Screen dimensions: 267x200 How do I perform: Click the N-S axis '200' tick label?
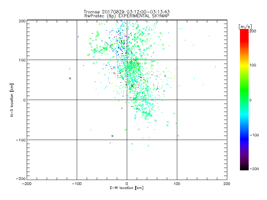pyautogui.click(x=22, y=21)
